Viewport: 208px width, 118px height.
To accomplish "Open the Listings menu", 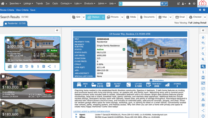I will click(28, 4).
